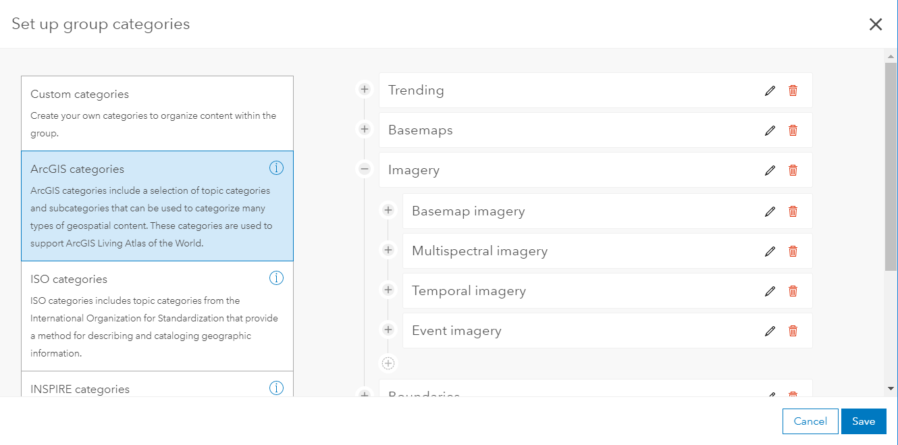898x445 pixels.
Task: Add a new subcategory to Imagery
Action: tap(388, 363)
